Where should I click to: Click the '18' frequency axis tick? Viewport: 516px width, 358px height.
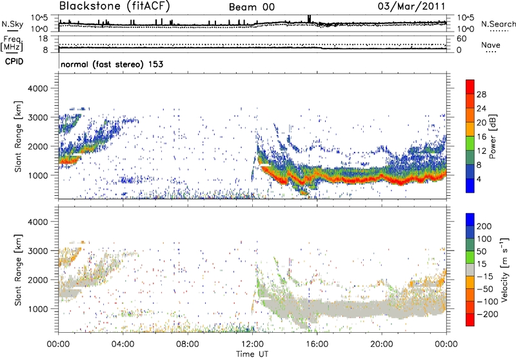[x=43, y=39]
